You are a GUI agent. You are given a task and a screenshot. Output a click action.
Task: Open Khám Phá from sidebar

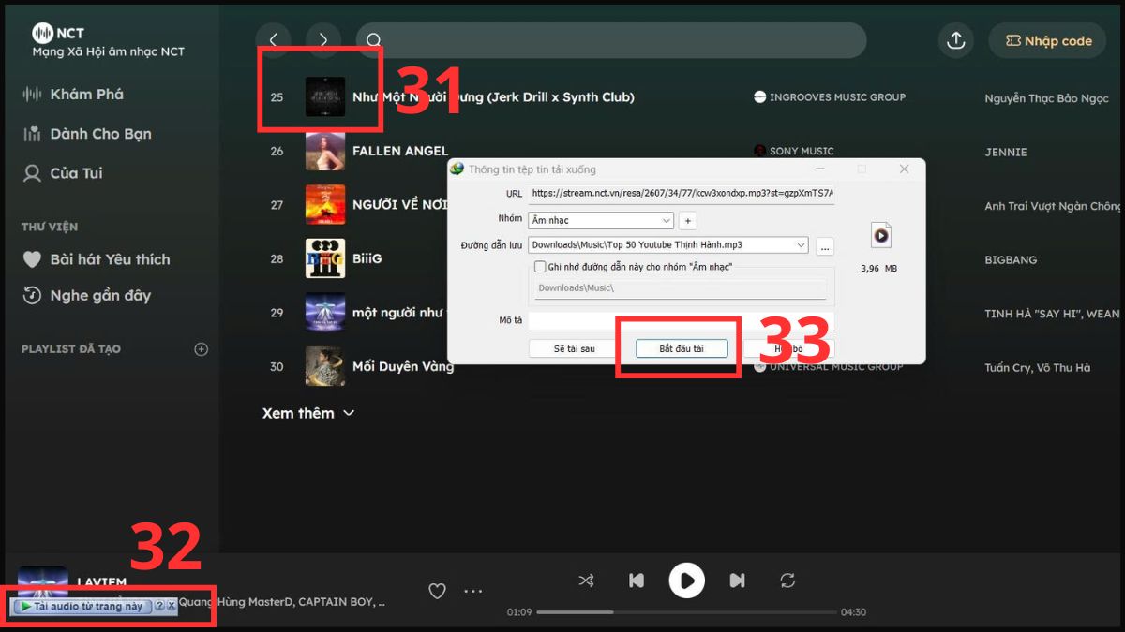(x=73, y=94)
